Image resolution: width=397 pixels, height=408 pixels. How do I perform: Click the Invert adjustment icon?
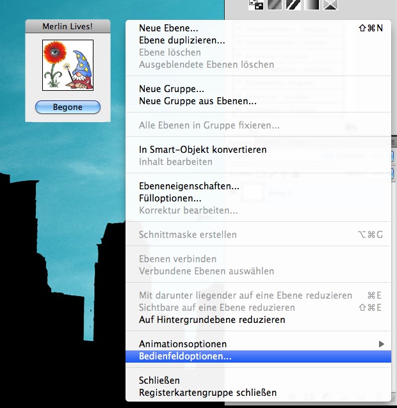coord(256,4)
